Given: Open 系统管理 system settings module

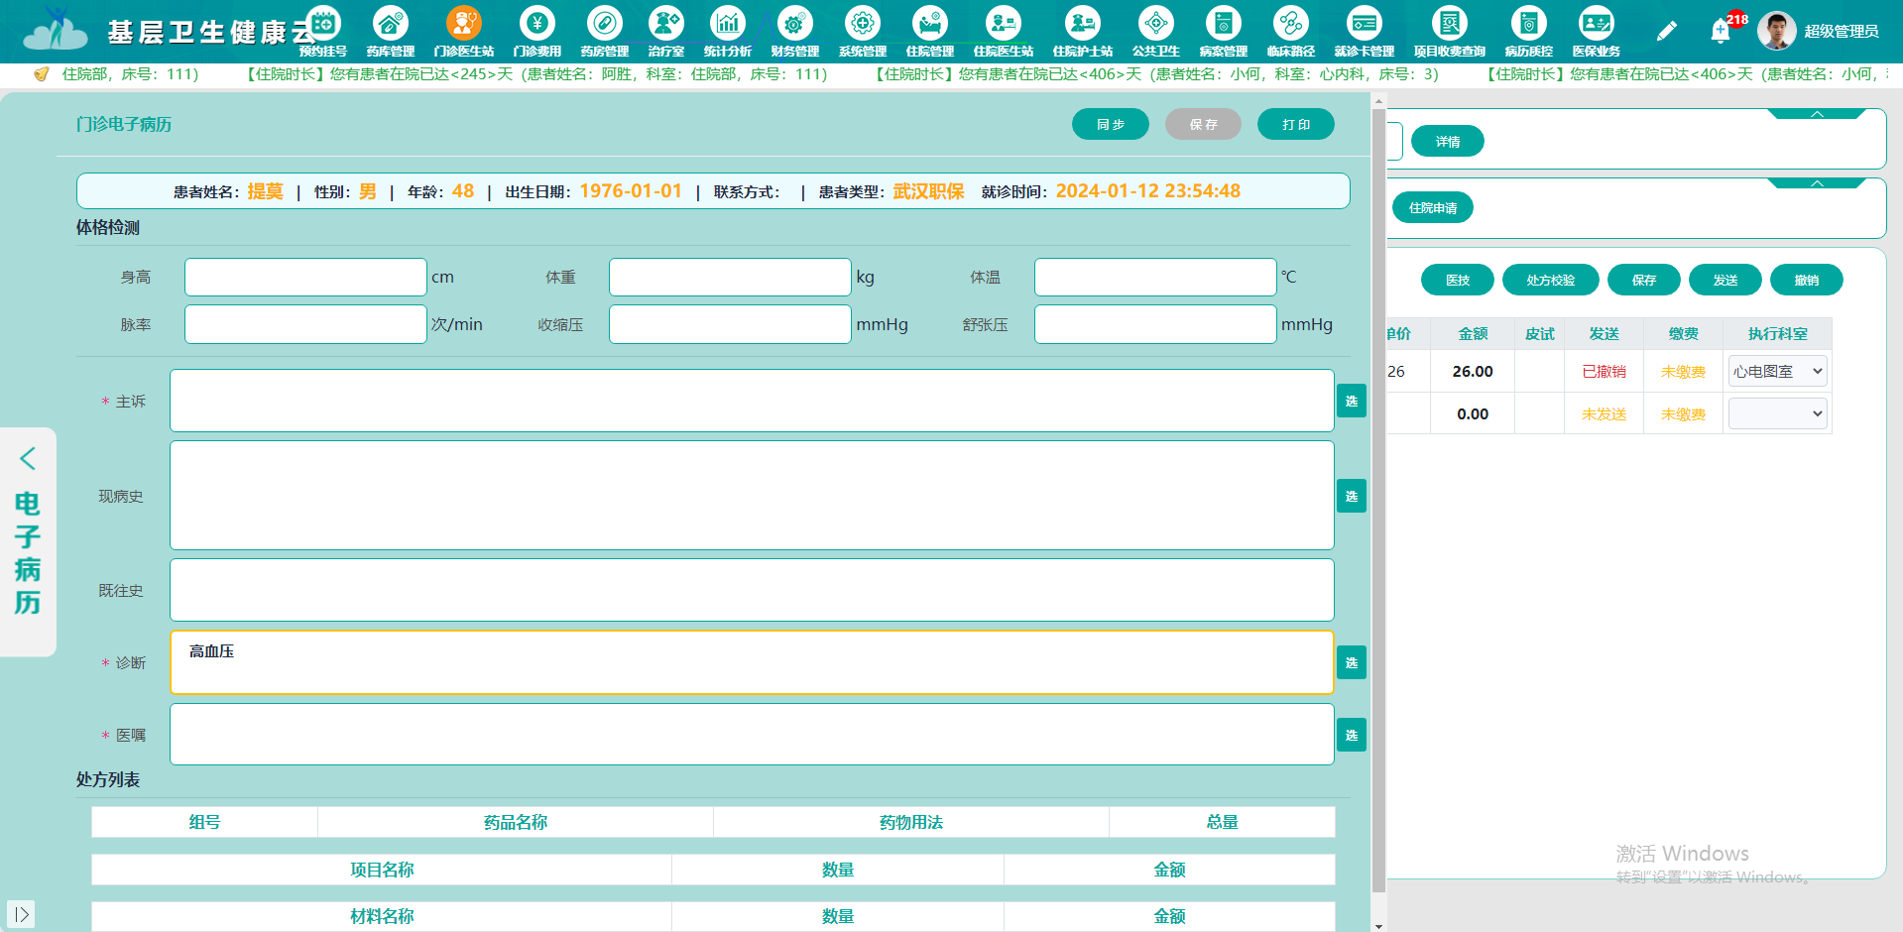Looking at the screenshot, I should [x=863, y=32].
